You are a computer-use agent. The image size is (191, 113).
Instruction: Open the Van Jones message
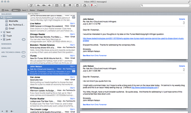tap(52, 81)
